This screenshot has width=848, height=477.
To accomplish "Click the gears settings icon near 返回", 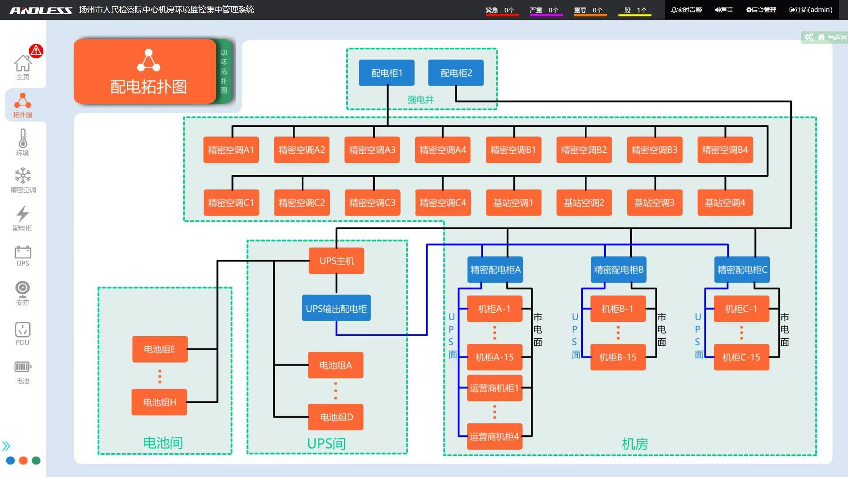I will pyautogui.click(x=809, y=37).
